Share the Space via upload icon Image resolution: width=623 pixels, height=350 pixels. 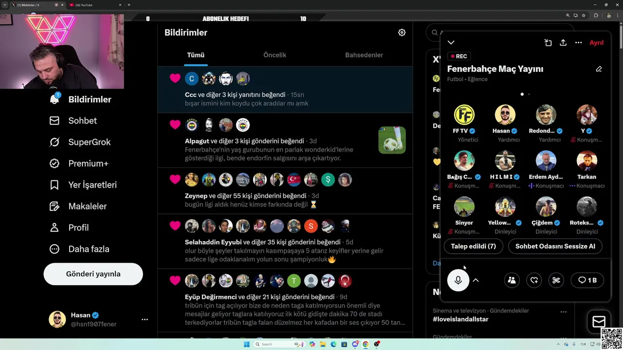pos(563,43)
